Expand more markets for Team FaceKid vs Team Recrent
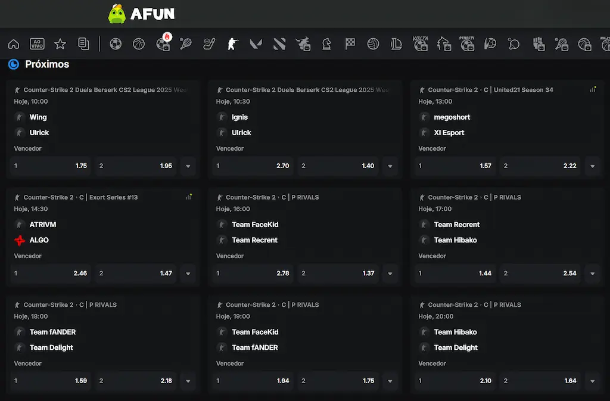Image resolution: width=610 pixels, height=401 pixels. pos(390,273)
